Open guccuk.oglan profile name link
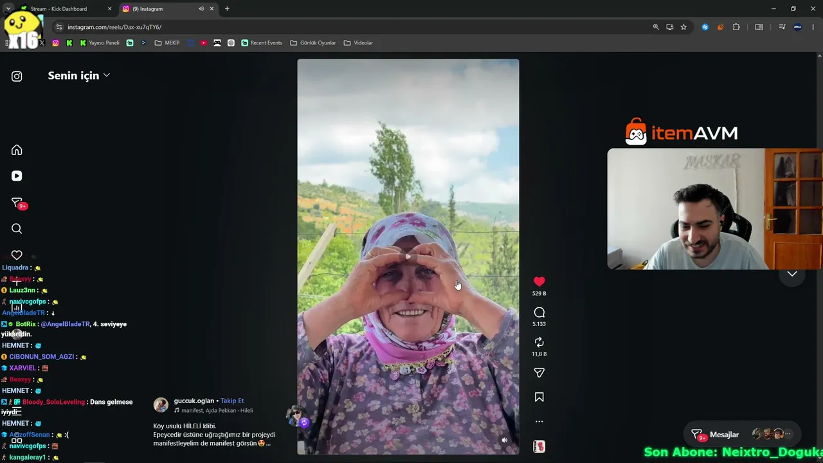Viewport: 823px width, 463px height. 194,401
